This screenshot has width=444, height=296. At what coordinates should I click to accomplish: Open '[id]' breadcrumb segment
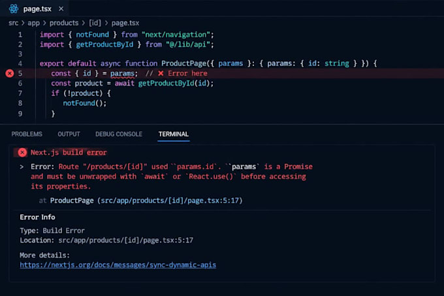95,23
